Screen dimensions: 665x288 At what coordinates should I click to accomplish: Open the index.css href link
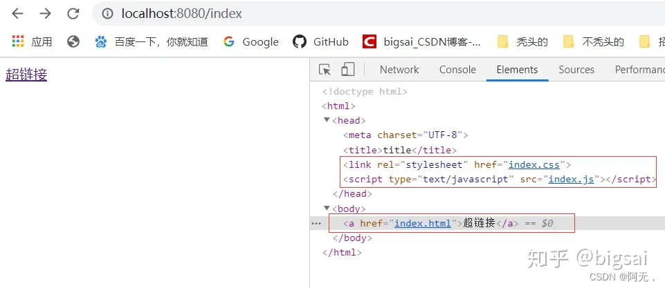point(534,164)
